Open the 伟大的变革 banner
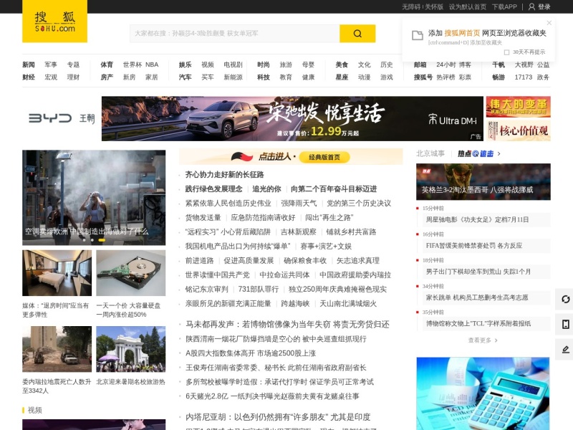Viewport: 573px width, 430px height. tap(518, 107)
